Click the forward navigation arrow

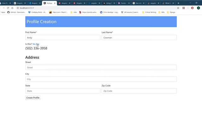(3, 8)
